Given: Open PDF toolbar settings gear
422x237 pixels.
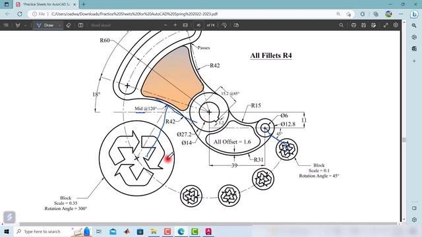Looking at the screenshot, I should [x=396, y=25].
